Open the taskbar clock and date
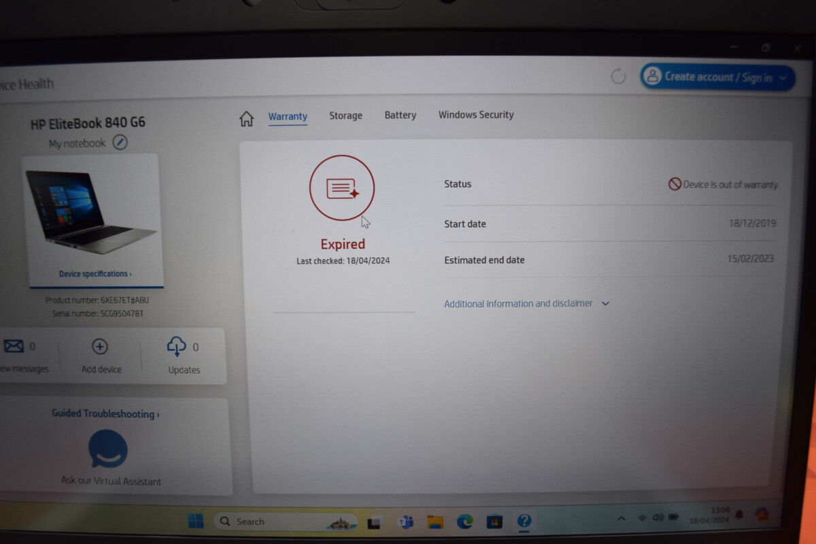816x544 pixels. [709, 515]
